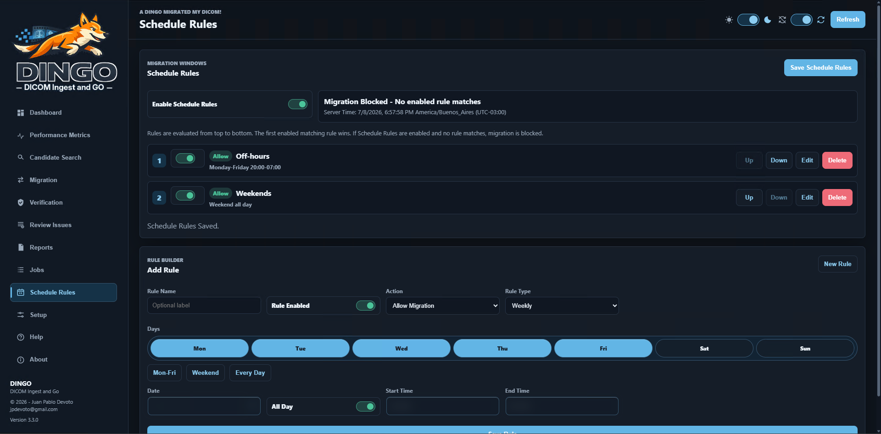The image size is (881, 434).
Task: Select the Sun day pill
Action: pos(805,348)
